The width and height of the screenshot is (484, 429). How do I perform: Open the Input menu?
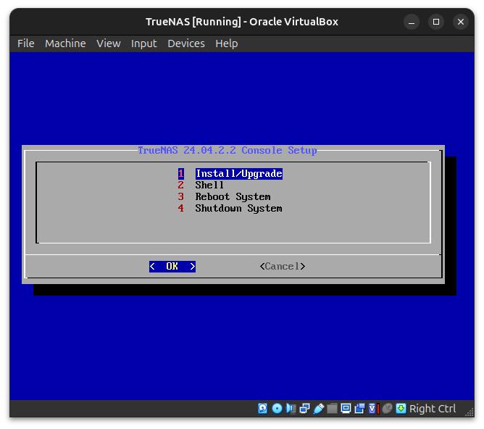[143, 43]
